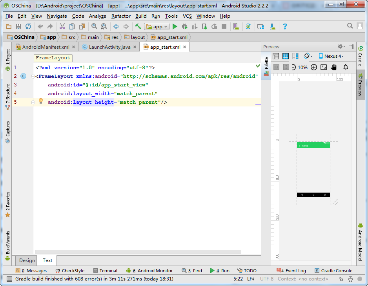Click the Debug app bug icon
The width and height of the screenshot is (368, 286).
[185, 26]
